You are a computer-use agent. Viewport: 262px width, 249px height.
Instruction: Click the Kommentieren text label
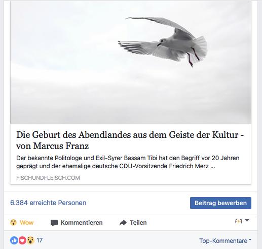(82, 223)
